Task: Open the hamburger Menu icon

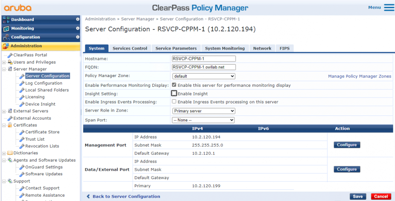Action: pos(389,8)
